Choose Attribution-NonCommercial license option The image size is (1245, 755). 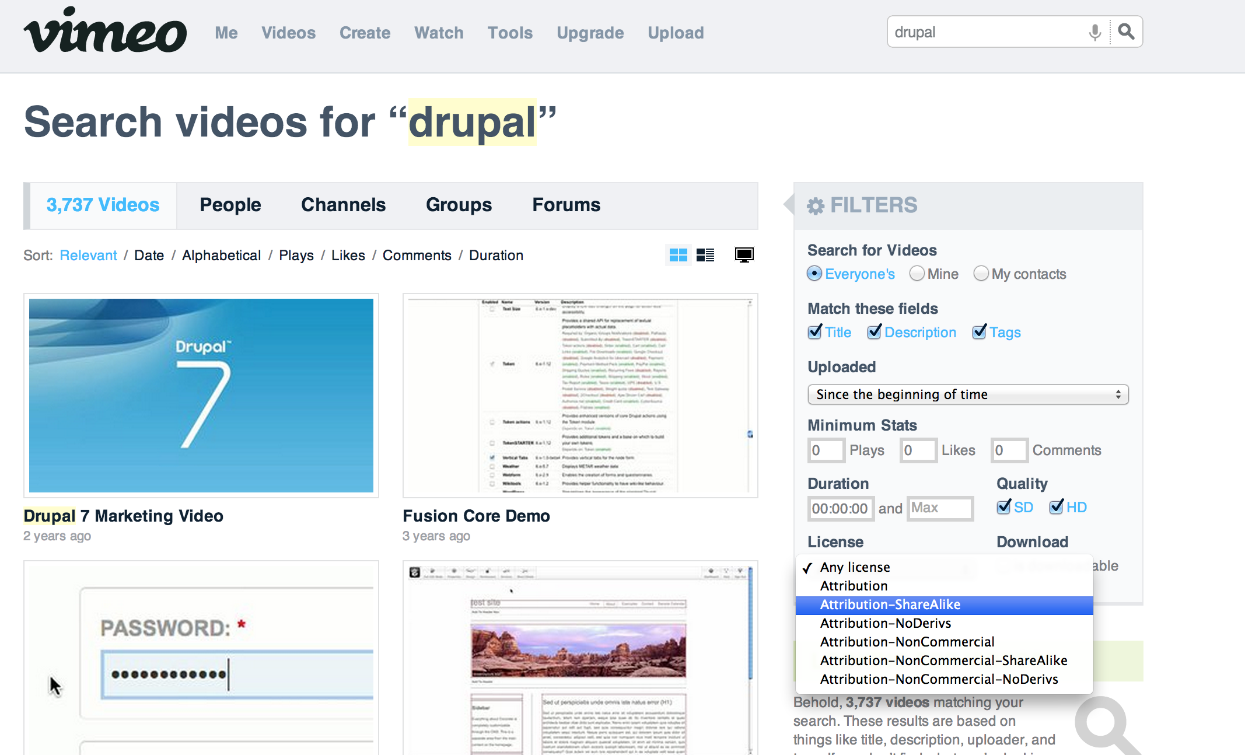click(944, 642)
